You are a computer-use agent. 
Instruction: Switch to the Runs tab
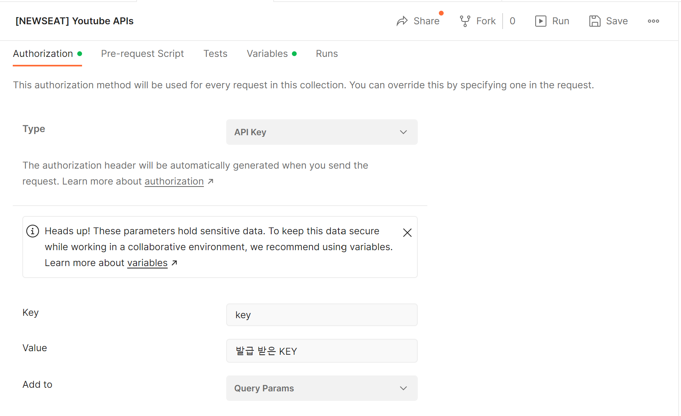click(327, 54)
